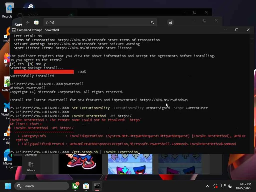
Task: Close the Command Prompt window
Action: click(x=248, y=30)
